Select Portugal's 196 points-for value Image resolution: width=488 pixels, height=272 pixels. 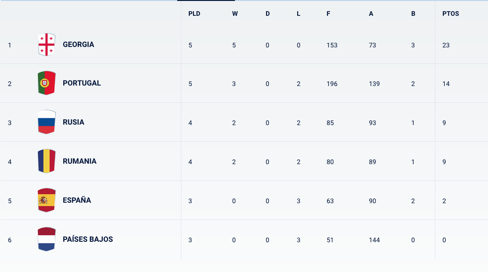pyautogui.click(x=332, y=84)
